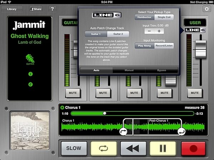This screenshot has height=160, width=214.
Task: Set input monitoring to Record/Listen
Action: click(164, 46)
